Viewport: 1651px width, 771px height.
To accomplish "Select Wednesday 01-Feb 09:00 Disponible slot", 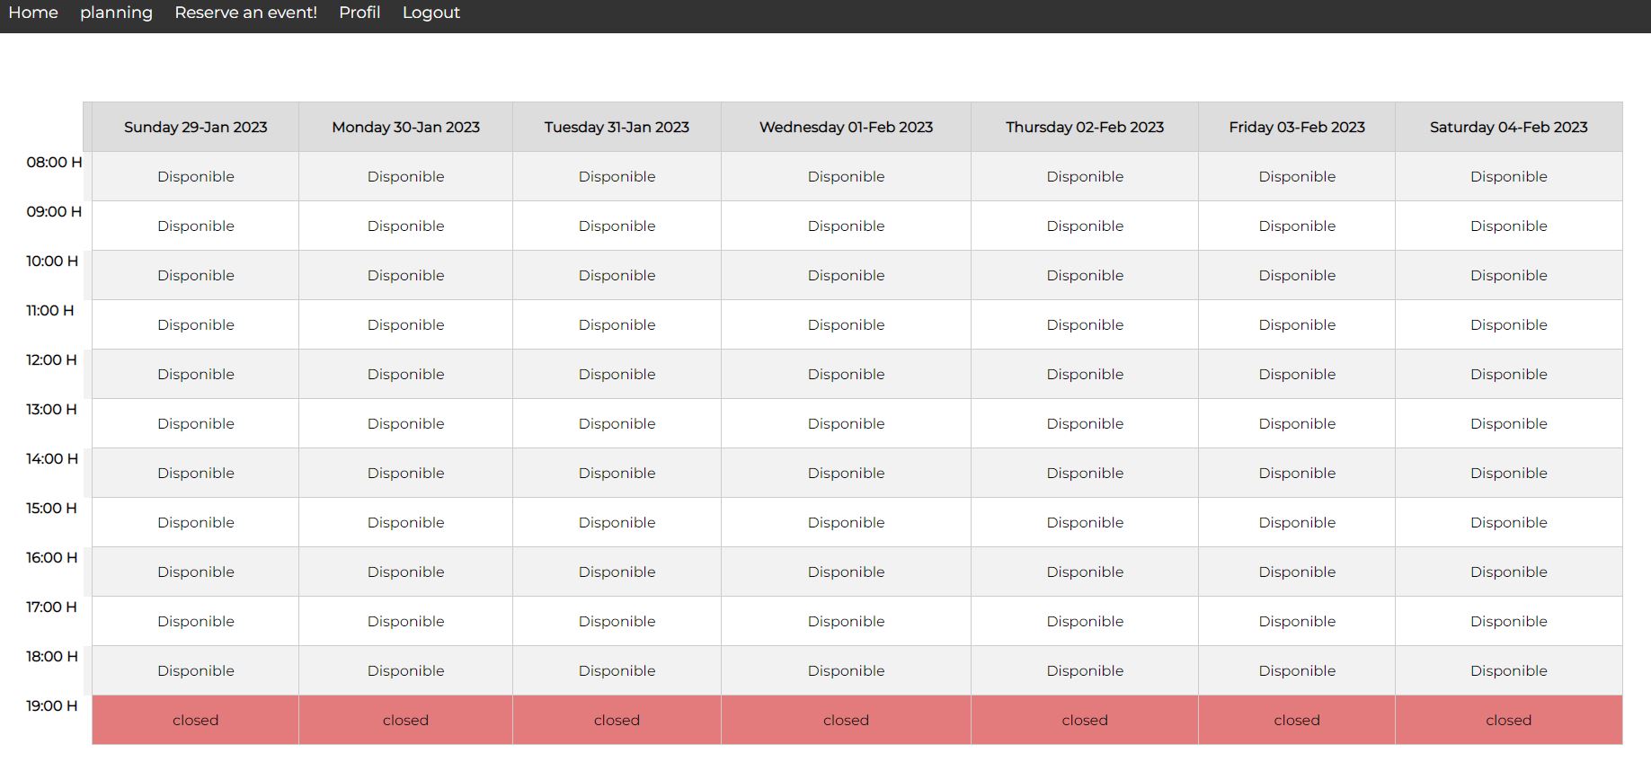I will (x=846, y=226).
